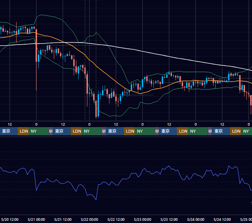
Task: Select the 東京 session block covering 5/20 12:00
Action: click(x=9, y=131)
